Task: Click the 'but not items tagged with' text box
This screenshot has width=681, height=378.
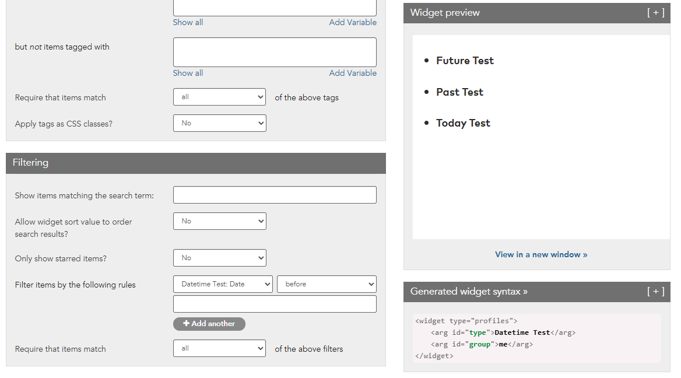Action: coord(275,52)
